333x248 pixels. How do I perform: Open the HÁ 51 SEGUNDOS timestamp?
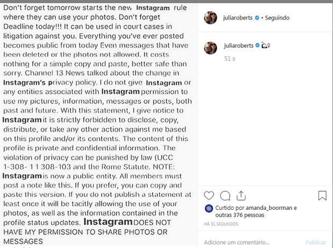(x=221, y=224)
